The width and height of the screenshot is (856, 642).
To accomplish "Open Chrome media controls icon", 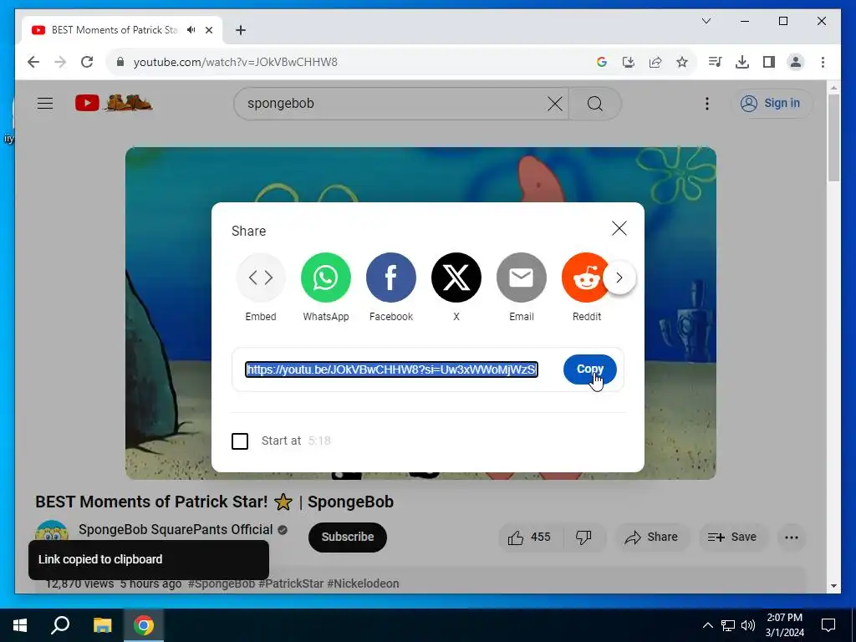I will [715, 62].
